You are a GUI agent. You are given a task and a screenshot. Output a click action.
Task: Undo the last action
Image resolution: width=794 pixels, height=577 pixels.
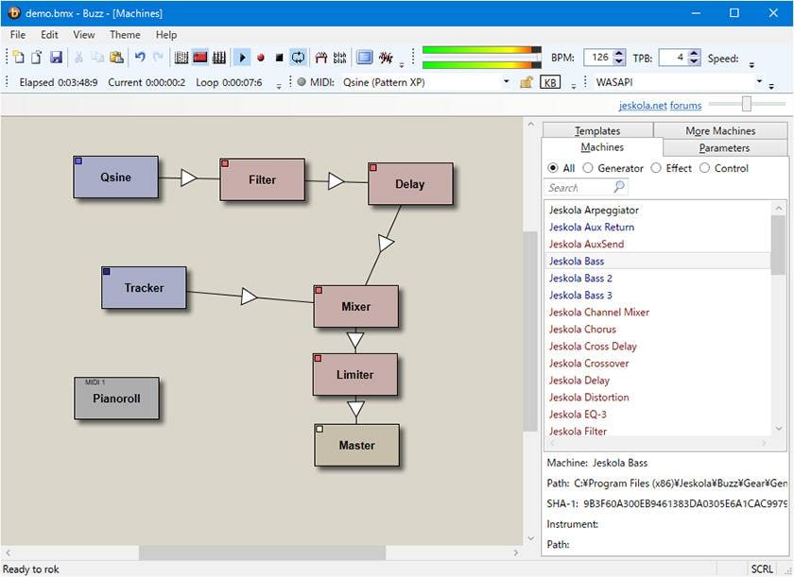[x=140, y=58]
